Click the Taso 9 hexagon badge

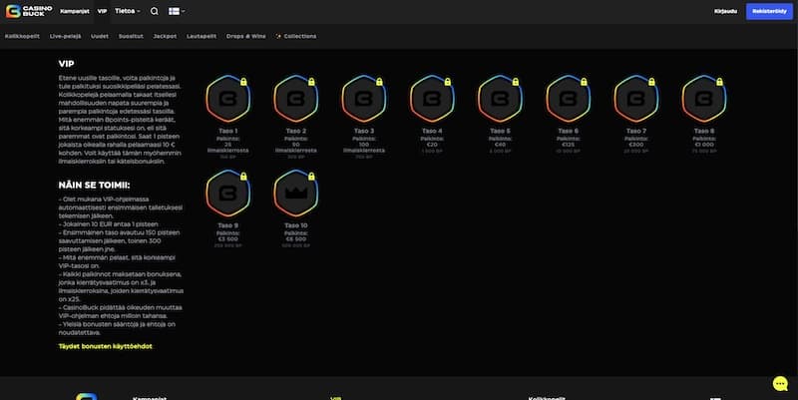(x=228, y=193)
